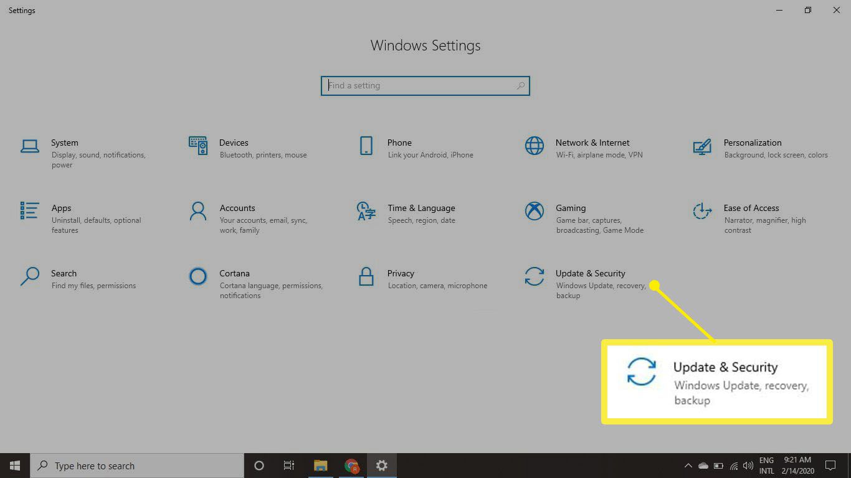Check the battery status tray icon

click(718, 466)
